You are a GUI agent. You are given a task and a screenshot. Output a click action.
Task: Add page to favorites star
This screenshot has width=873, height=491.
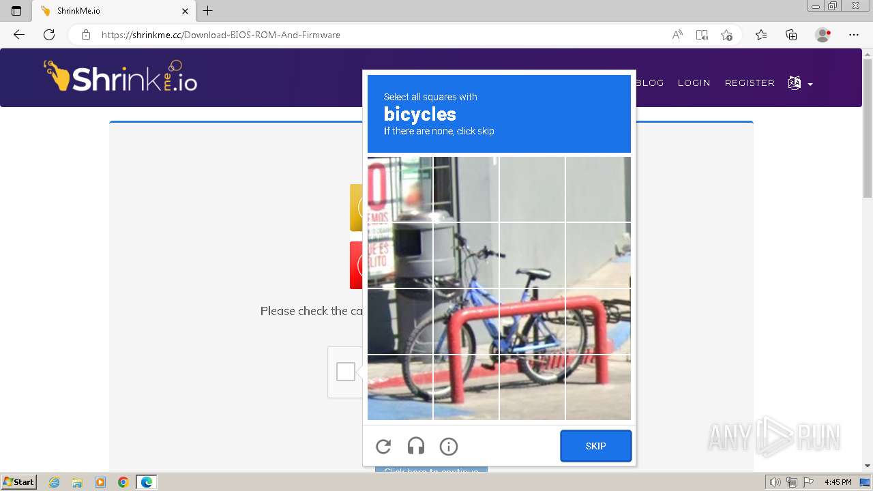[726, 35]
